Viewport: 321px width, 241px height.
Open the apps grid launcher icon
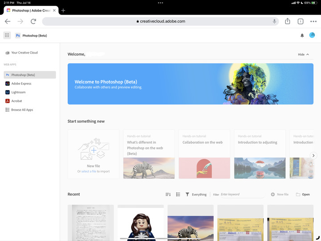[x=7, y=35]
